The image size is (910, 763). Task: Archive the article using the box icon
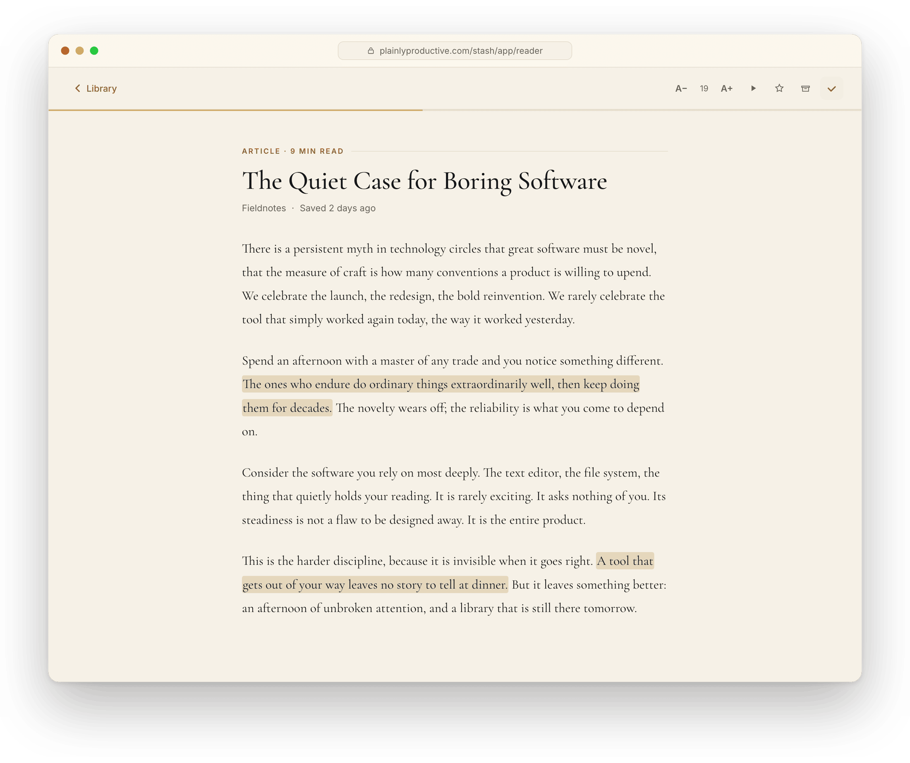coord(805,88)
